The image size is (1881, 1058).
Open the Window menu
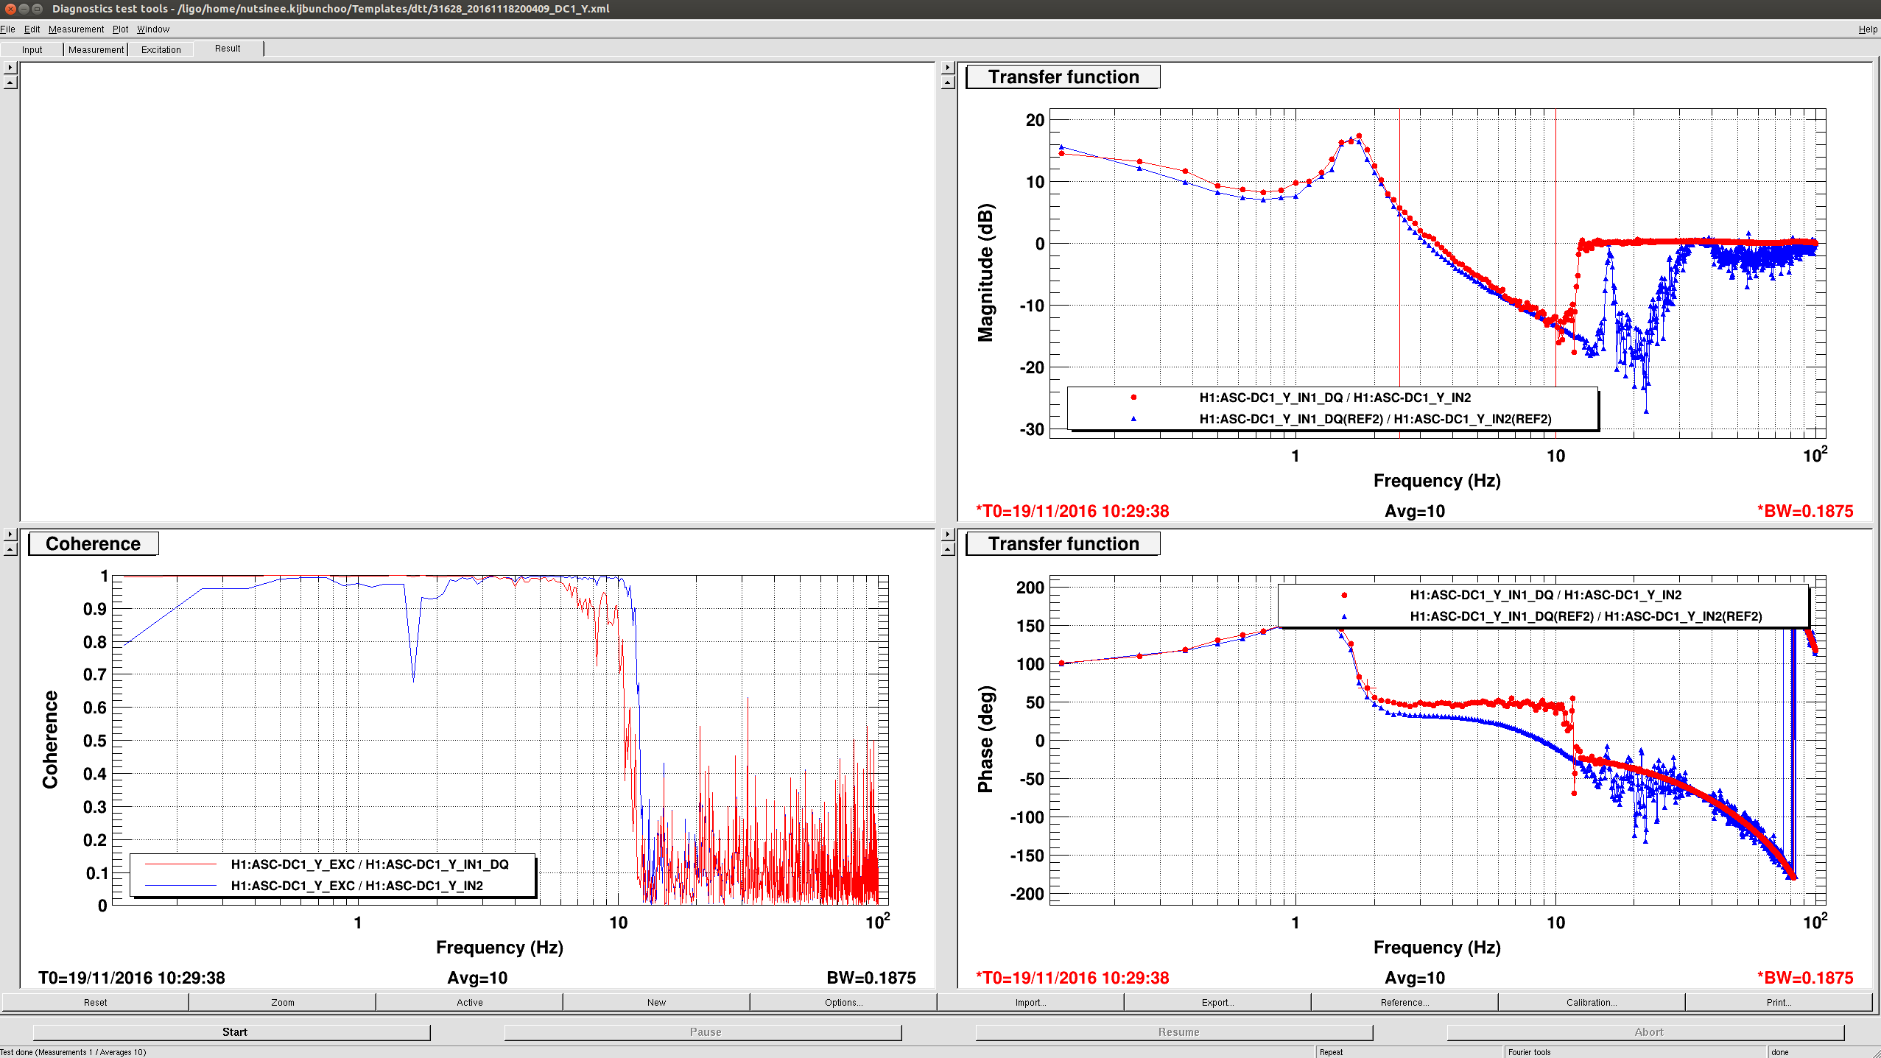point(153,29)
